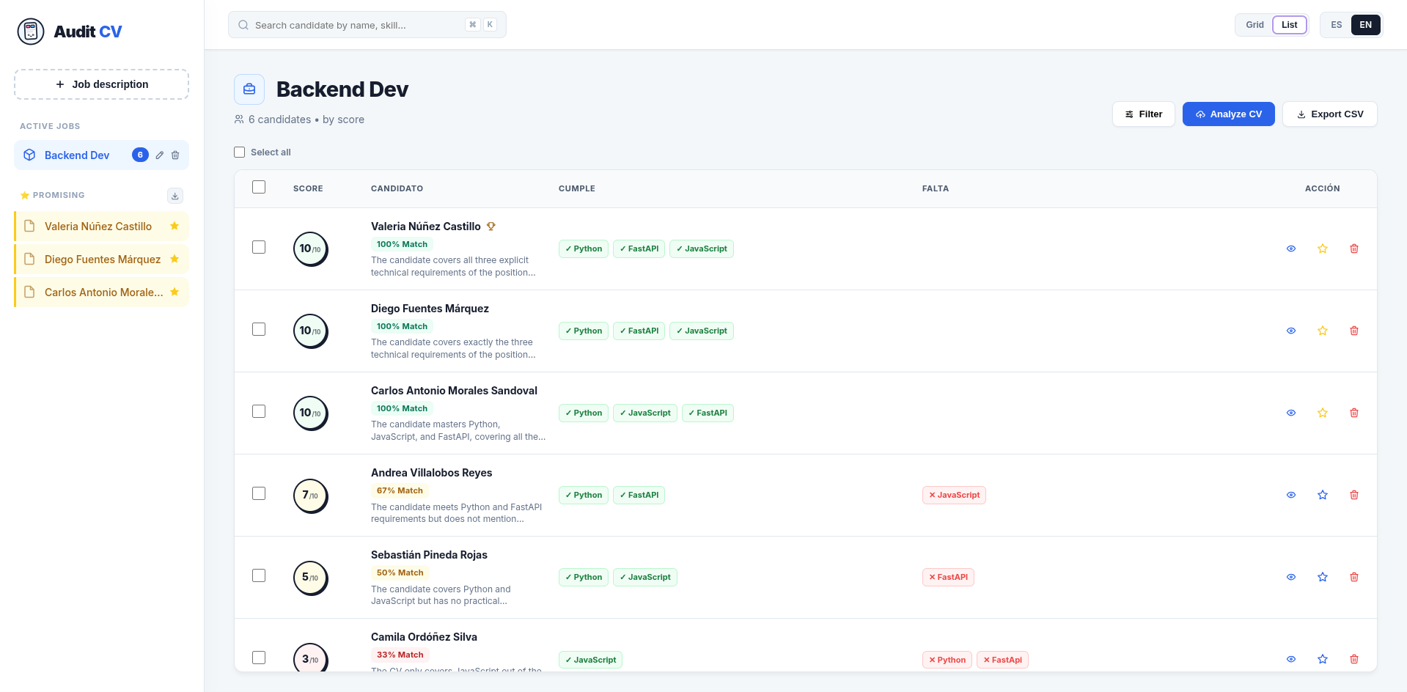Screen dimensions: 1407x692
Task: Check the Select all checkbox
Action: click(239, 152)
